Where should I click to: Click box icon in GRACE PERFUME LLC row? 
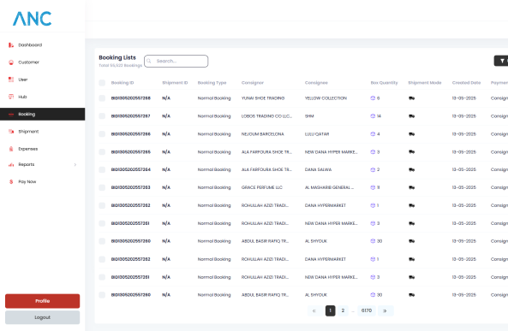(373, 187)
